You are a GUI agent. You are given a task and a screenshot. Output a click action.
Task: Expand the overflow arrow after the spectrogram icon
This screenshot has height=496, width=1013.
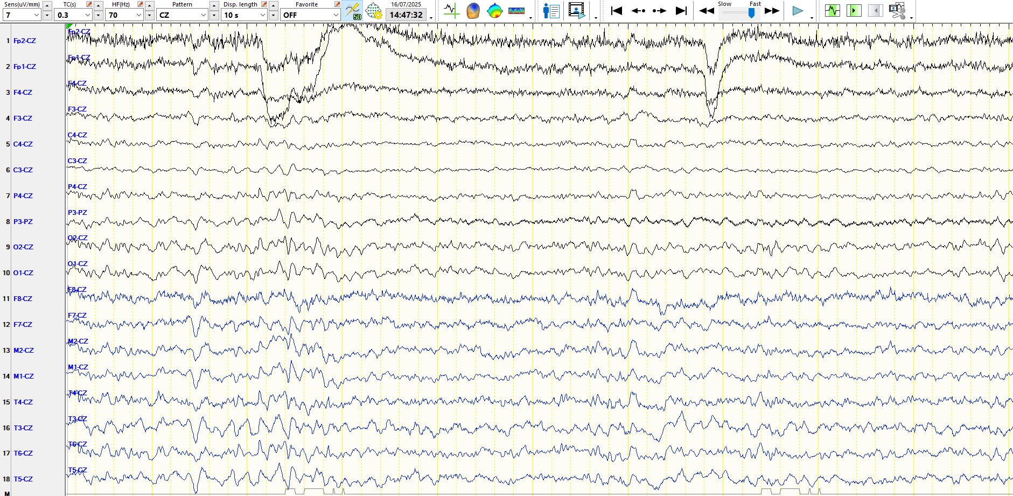click(x=531, y=18)
